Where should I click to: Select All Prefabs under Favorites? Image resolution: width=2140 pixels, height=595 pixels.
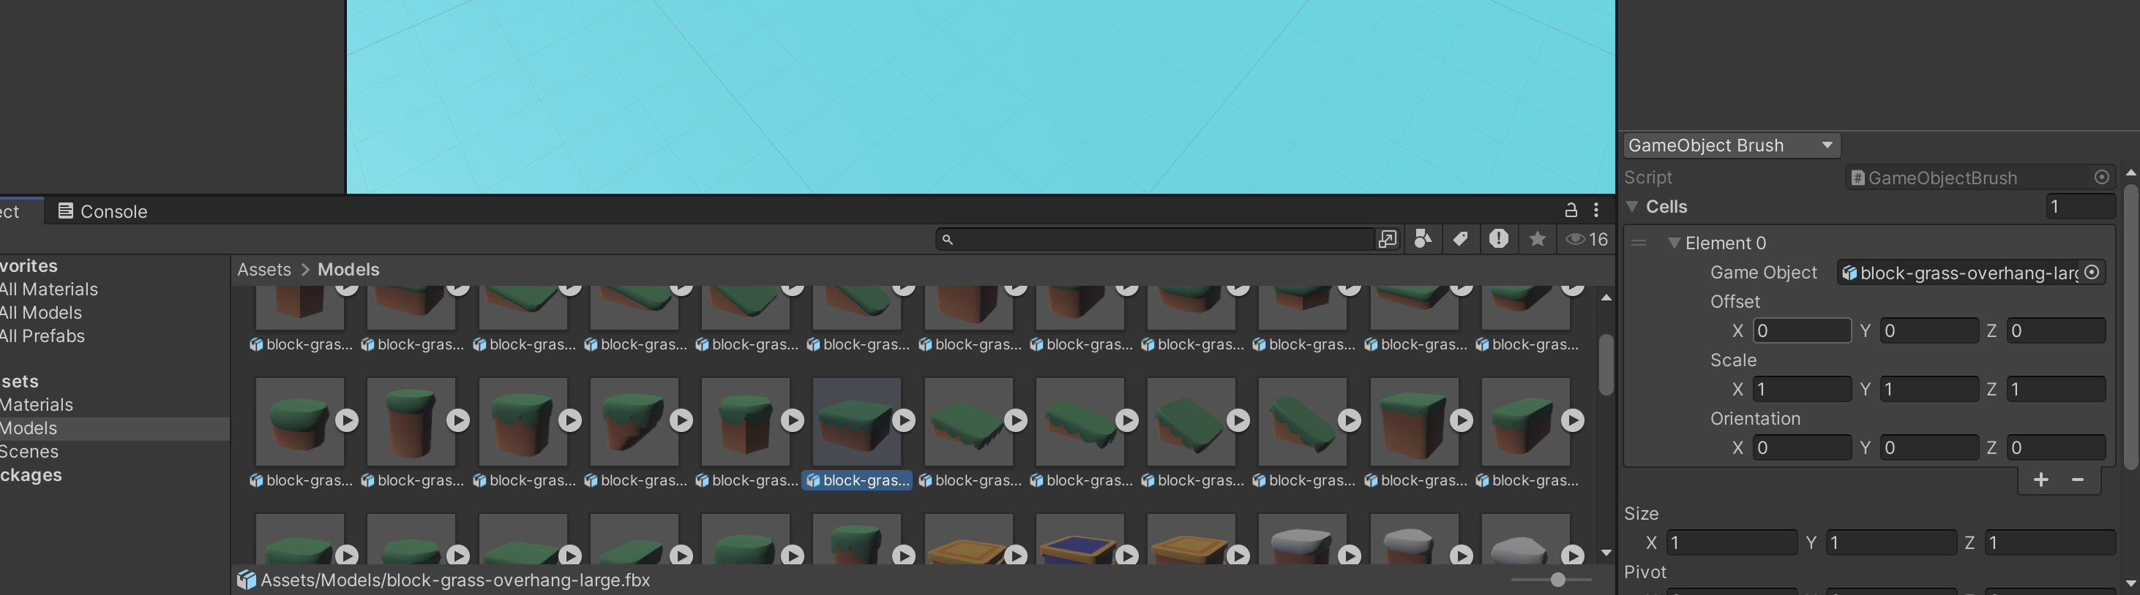[42, 336]
